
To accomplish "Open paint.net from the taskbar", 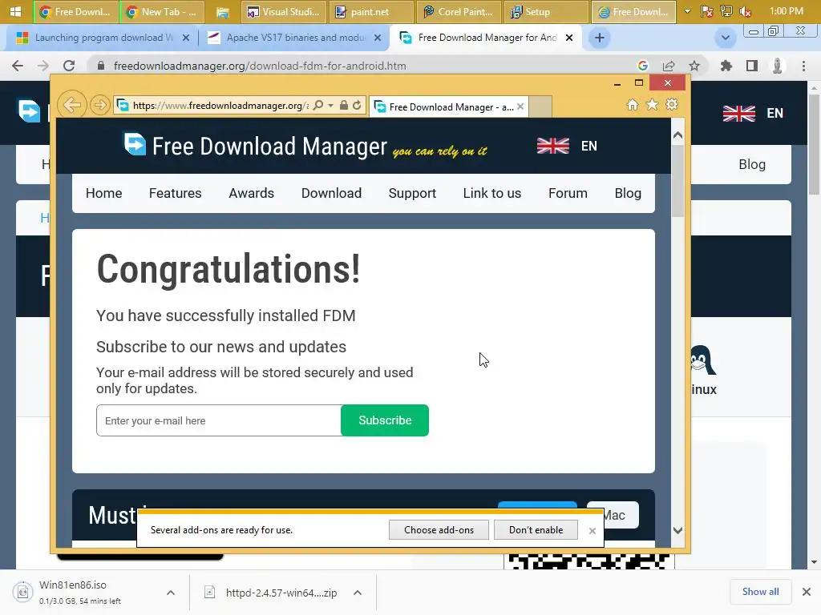I will click(x=370, y=12).
